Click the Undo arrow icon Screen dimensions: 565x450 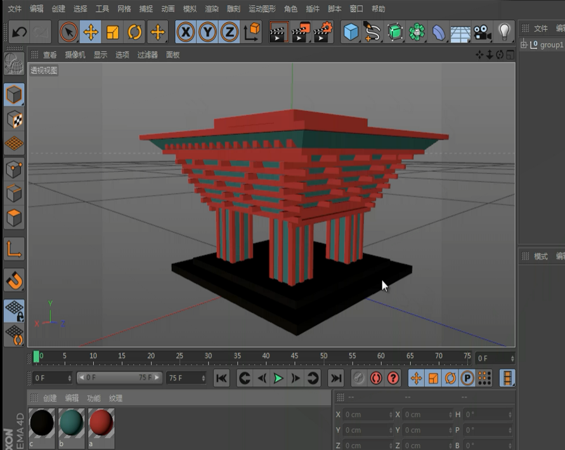point(20,32)
